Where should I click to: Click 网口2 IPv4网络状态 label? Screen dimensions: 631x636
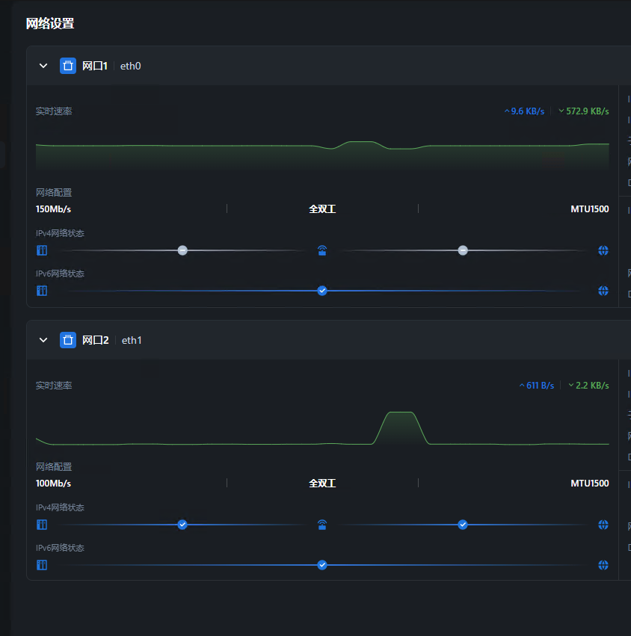click(x=60, y=507)
